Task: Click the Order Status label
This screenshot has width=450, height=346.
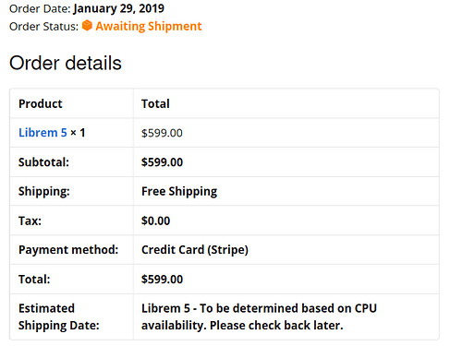Action: [44, 27]
